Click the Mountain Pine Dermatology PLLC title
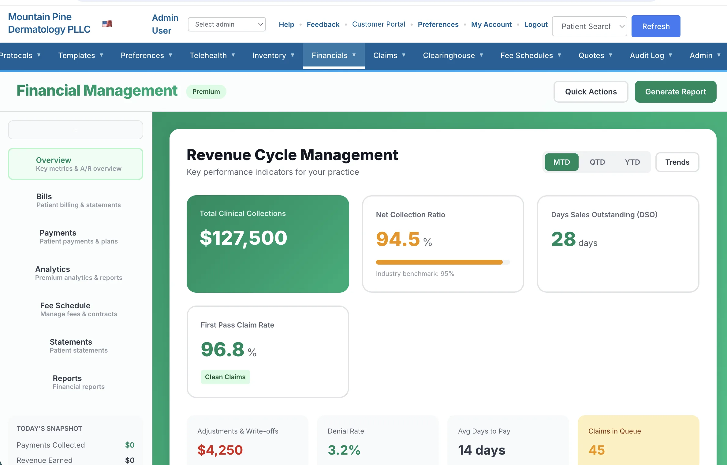Image resolution: width=727 pixels, height=465 pixels. tap(49, 23)
